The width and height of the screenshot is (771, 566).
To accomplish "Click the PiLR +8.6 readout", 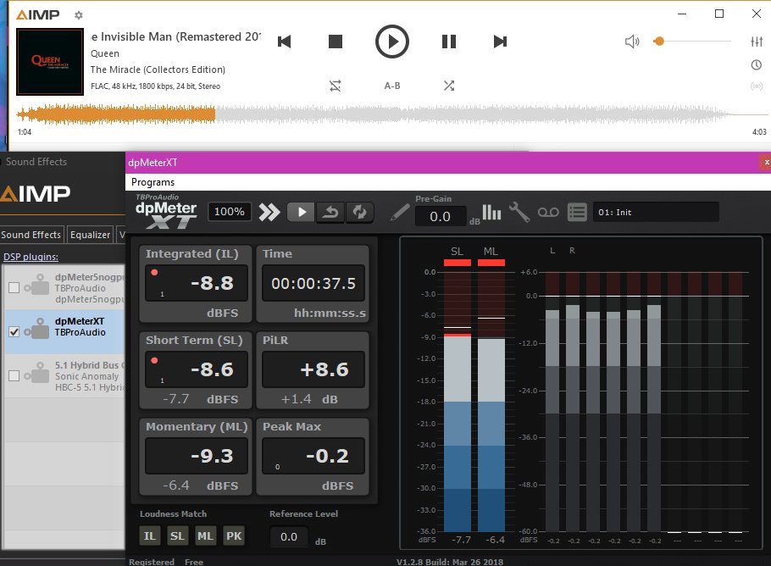I will 313,369.
